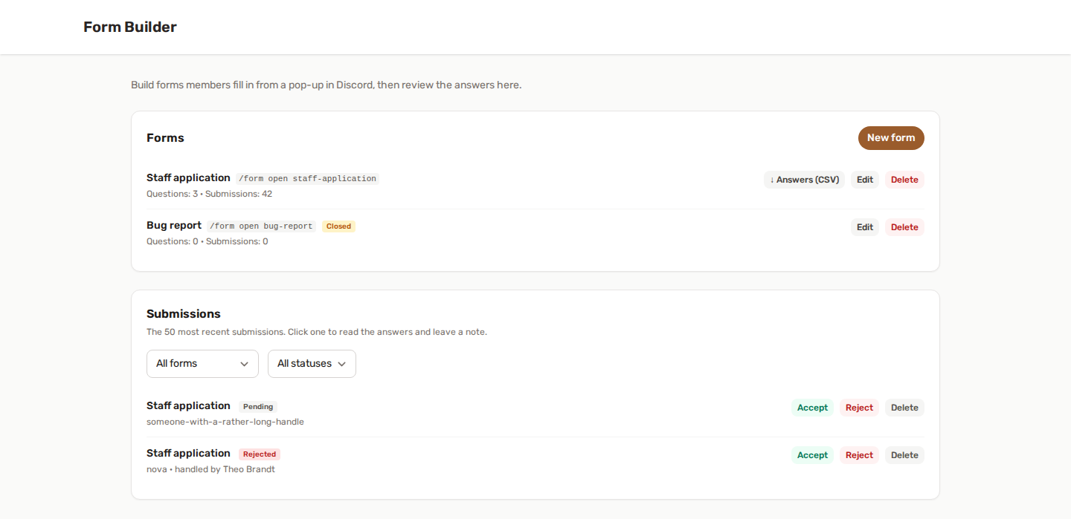This screenshot has width=1071, height=519.
Task: Accept the pending Staff application submission
Action: coord(812,408)
